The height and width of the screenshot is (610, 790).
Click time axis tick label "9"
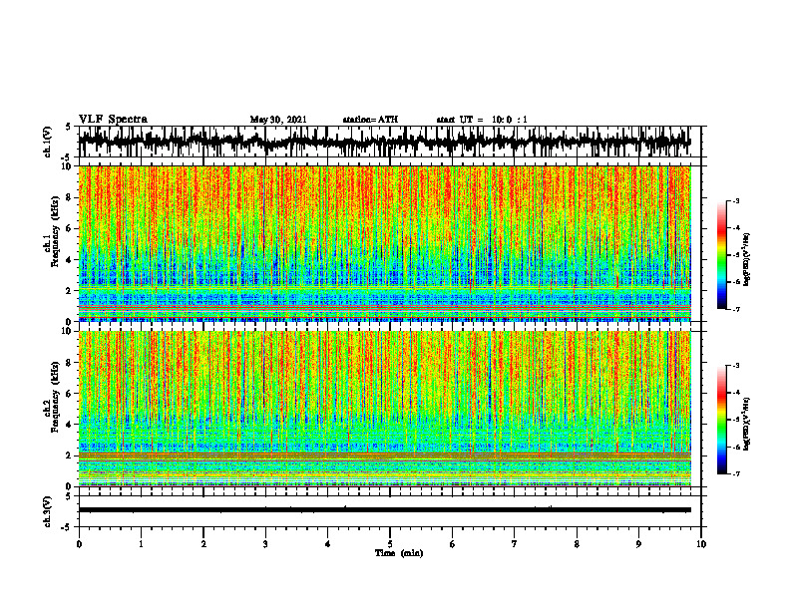638,544
